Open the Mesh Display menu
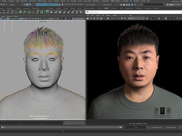The image size is (182, 136). (x=42, y=1)
